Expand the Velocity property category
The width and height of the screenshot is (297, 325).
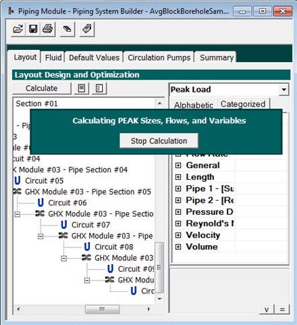click(178, 235)
